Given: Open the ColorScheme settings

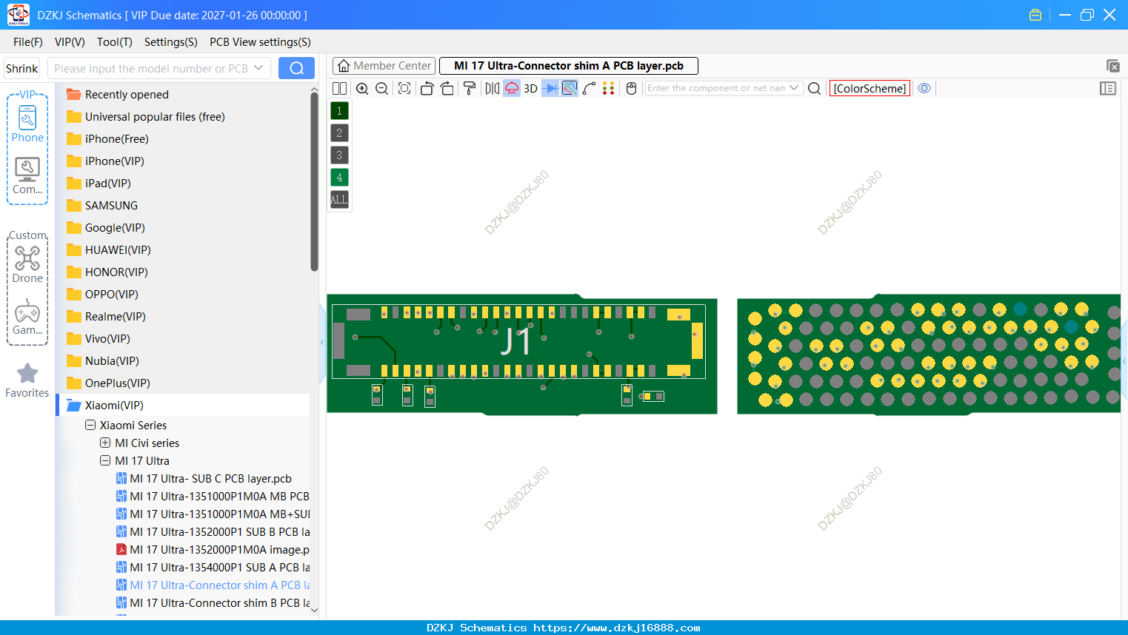Looking at the screenshot, I should 870,88.
